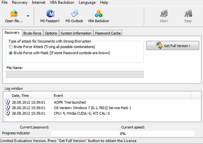Select the 'OS Version: Windows 7' log entry

point(92,108)
